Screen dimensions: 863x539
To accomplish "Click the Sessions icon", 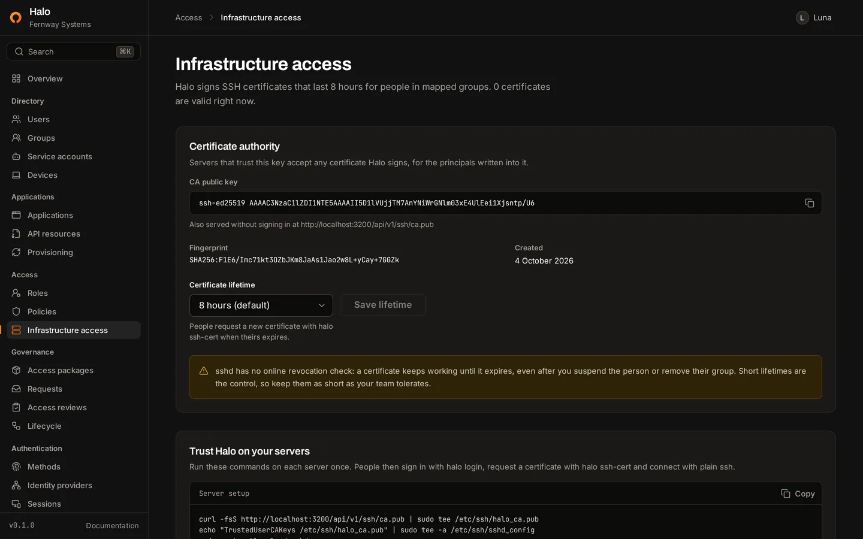I will [16, 504].
